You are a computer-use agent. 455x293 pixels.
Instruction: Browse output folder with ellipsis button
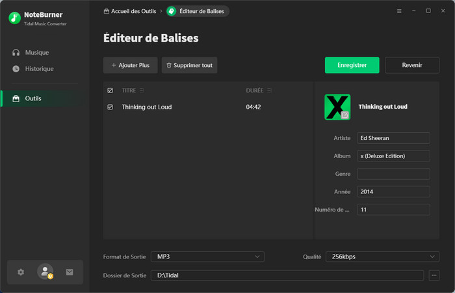(434, 275)
